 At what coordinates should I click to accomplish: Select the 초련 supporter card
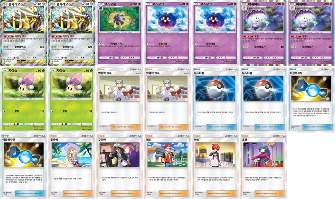click(263, 166)
